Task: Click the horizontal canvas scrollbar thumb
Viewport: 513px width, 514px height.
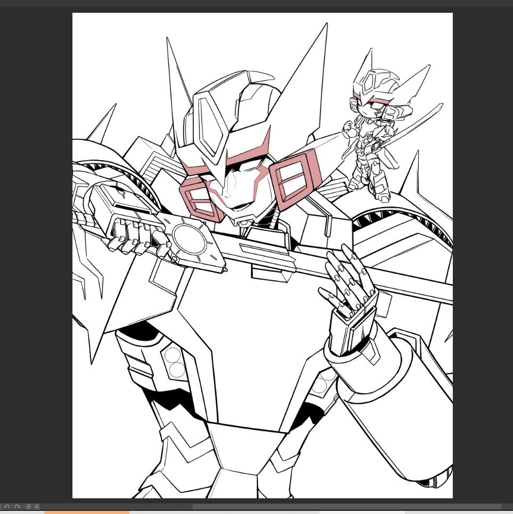Action: (347, 507)
